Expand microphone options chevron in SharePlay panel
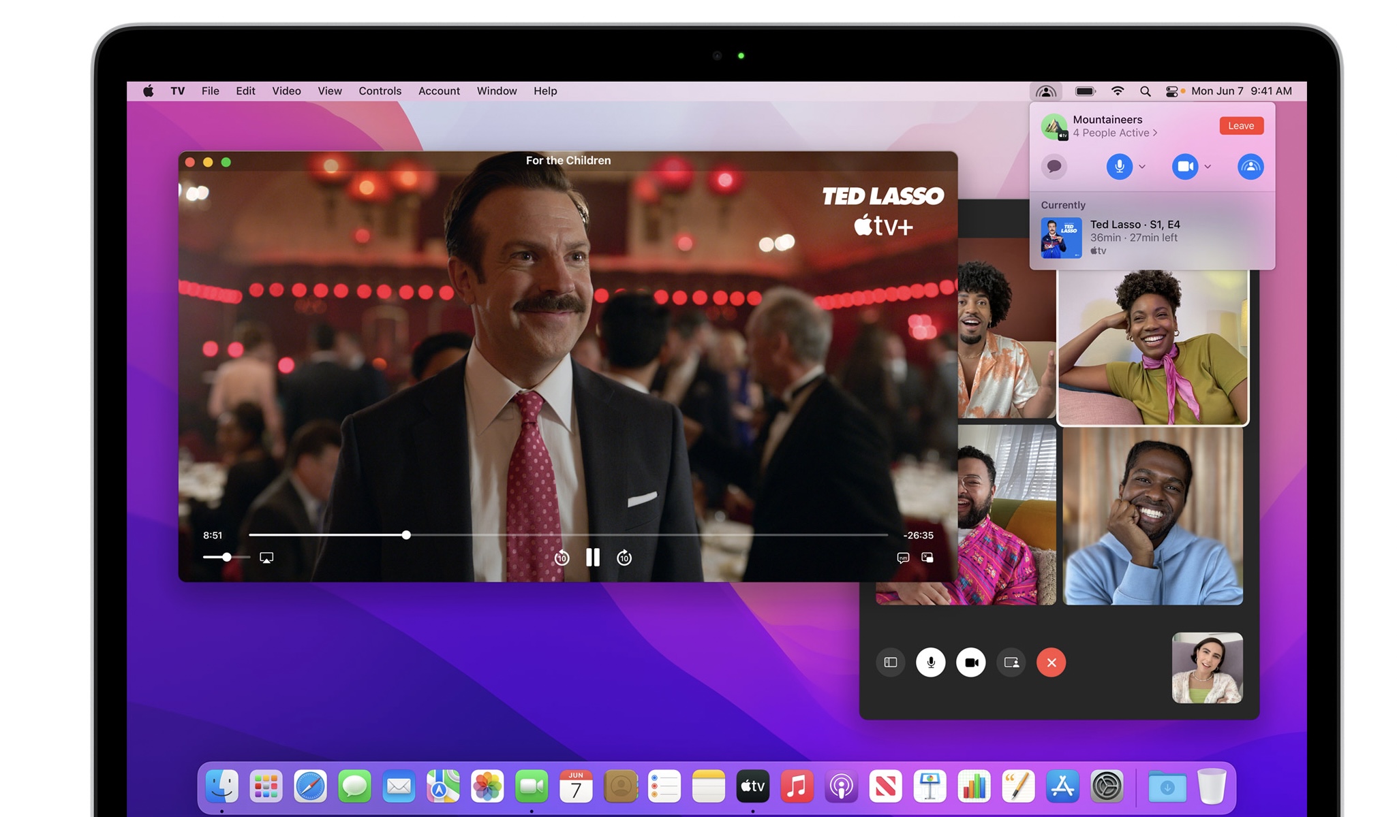The height and width of the screenshot is (817, 1397). coord(1143,167)
